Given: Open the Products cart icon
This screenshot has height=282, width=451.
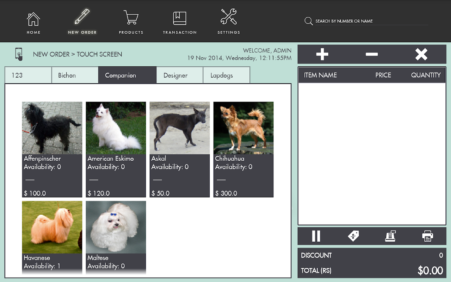Looking at the screenshot, I should (131, 17).
